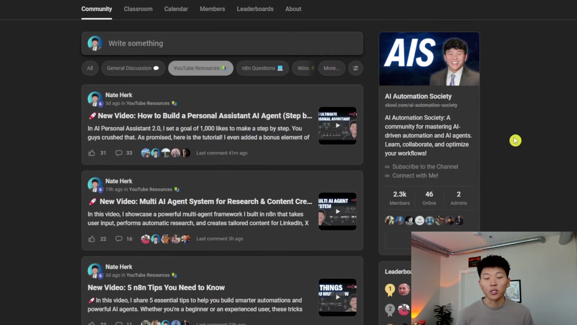Open Nate Herk avatar on 5 n8n Tips post

[95, 271]
